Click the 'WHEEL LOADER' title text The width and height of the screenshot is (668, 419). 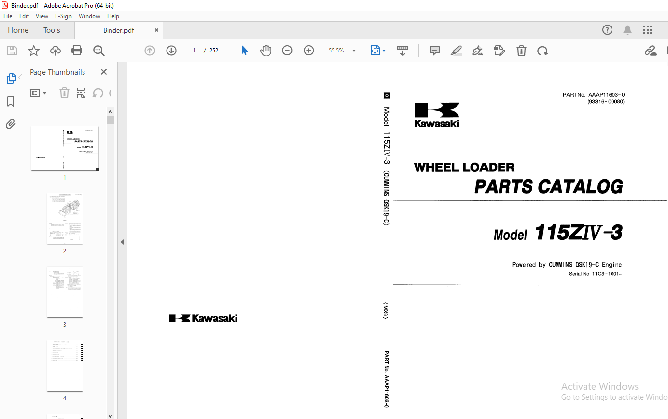pos(464,167)
